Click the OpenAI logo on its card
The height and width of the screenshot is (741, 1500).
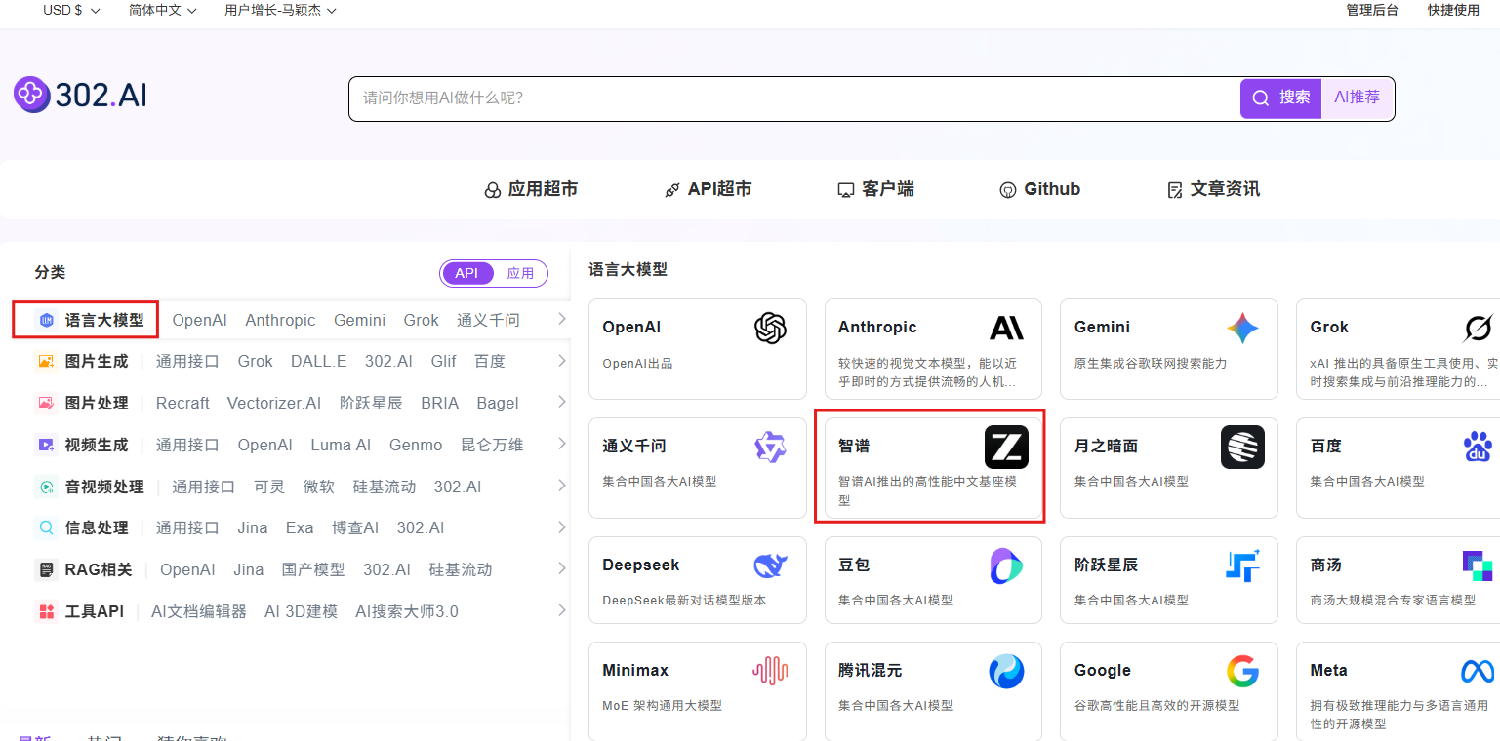(770, 329)
